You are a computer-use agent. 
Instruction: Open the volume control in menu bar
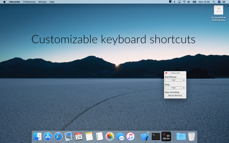(189, 2)
